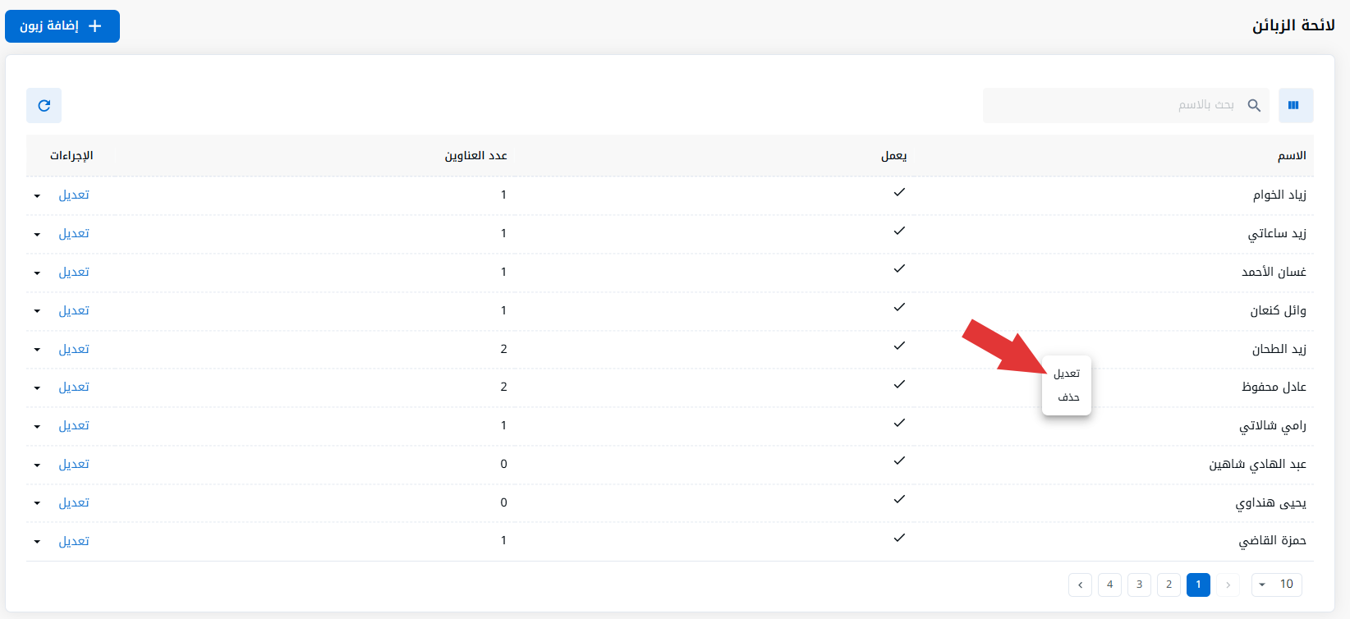Click the عدد العناوين column header

click(476, 156)
